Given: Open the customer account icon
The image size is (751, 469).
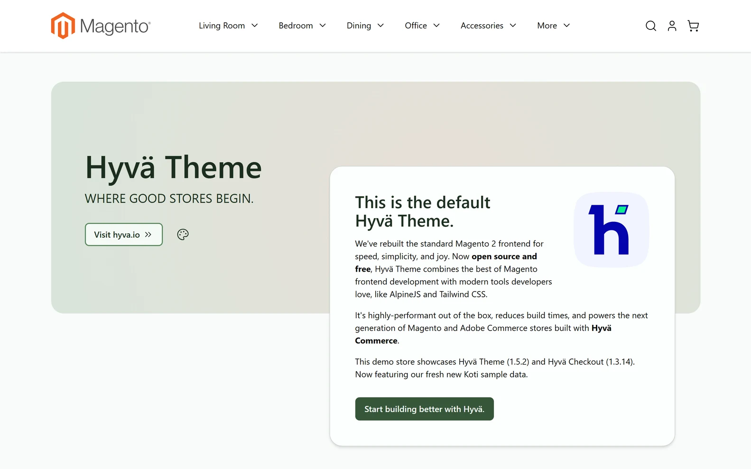Looking at the screenshot, I should point(672,26).
